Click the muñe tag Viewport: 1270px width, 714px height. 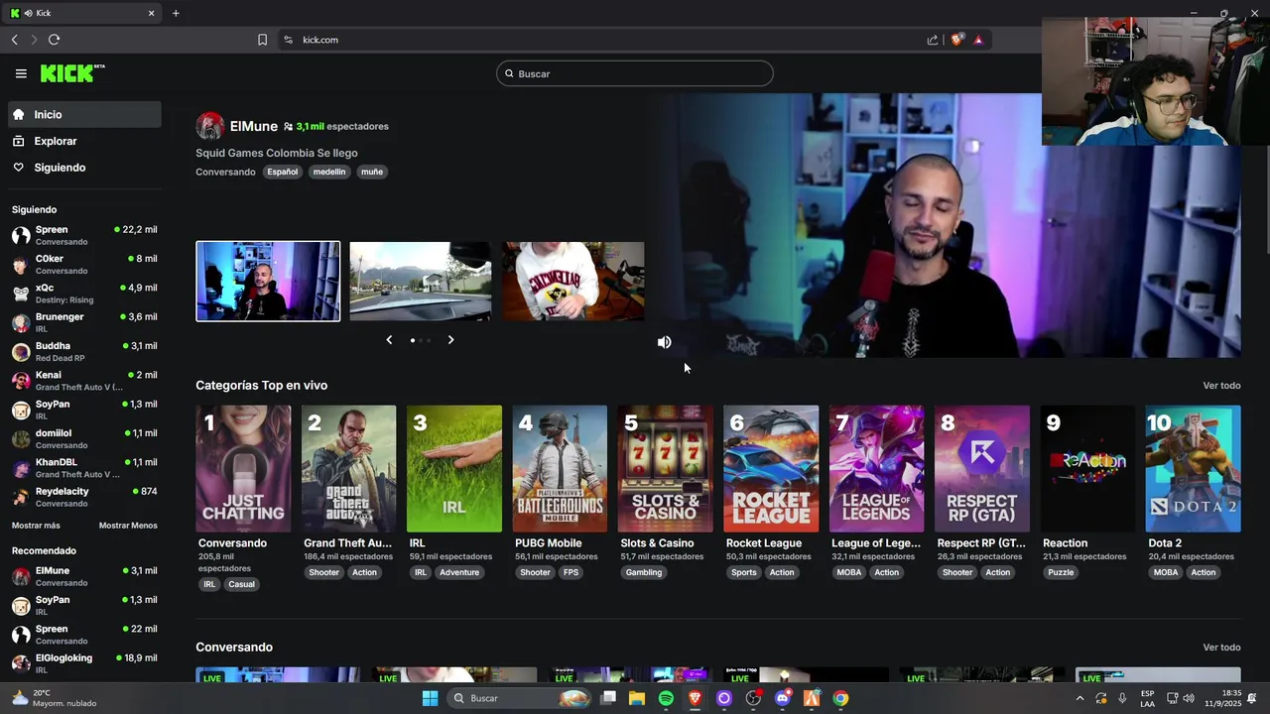tap(372, 172)
